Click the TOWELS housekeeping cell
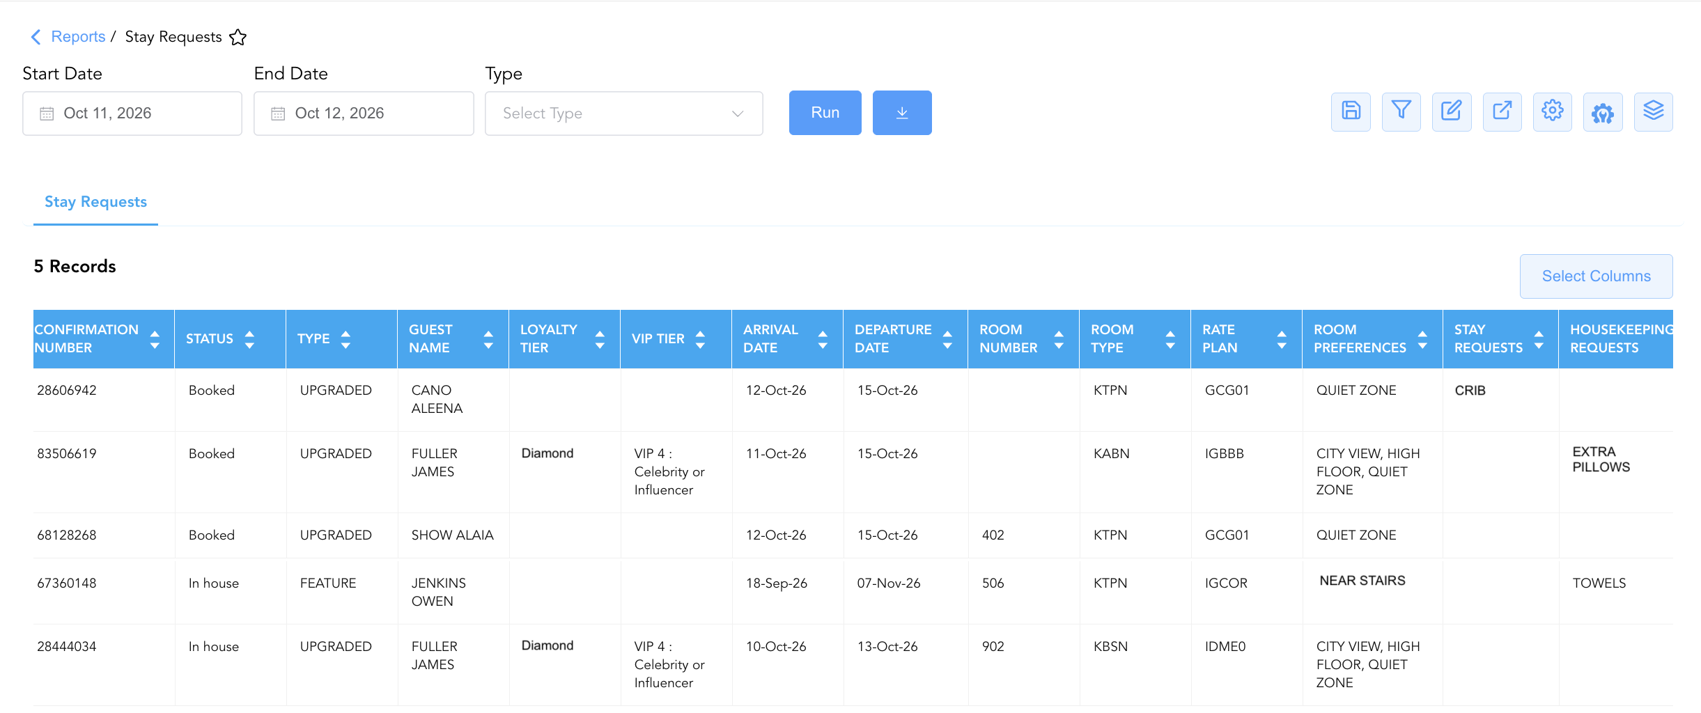The width and height of the screenshot is (1701, 713). [1599, 583]
